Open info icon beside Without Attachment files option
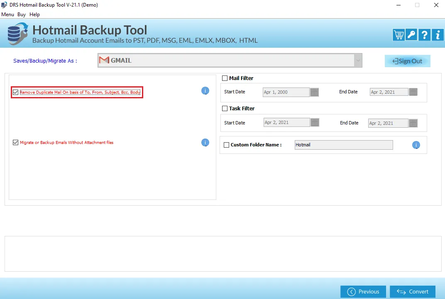 pyautogui.click(x=205, y=143)
